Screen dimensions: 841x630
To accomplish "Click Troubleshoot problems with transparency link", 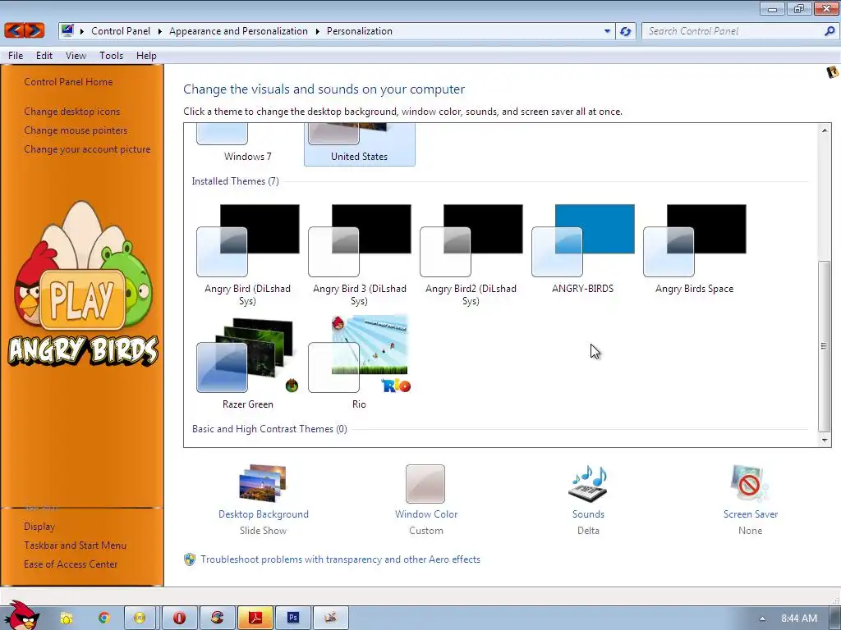I will coord(340,559).
